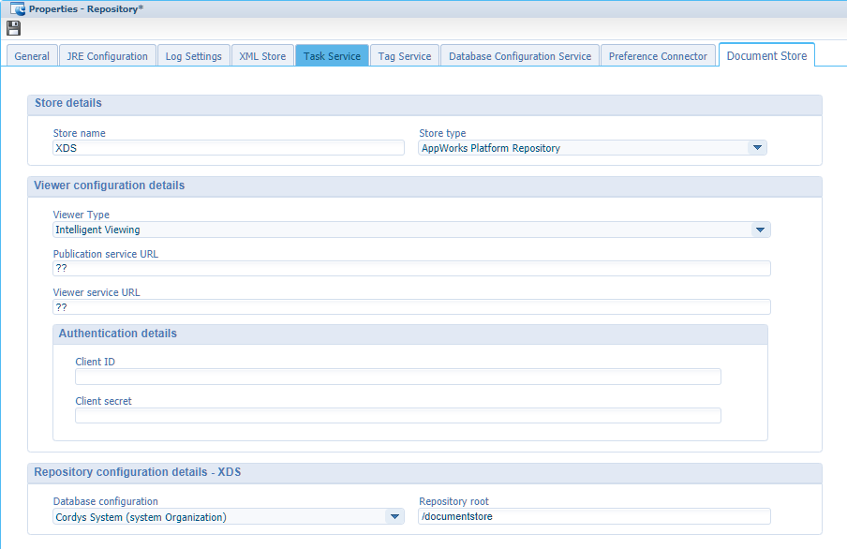The height and width of the screenshot is (549, 847).
Task: Select the Document Store tab
Action: [765, 55]
